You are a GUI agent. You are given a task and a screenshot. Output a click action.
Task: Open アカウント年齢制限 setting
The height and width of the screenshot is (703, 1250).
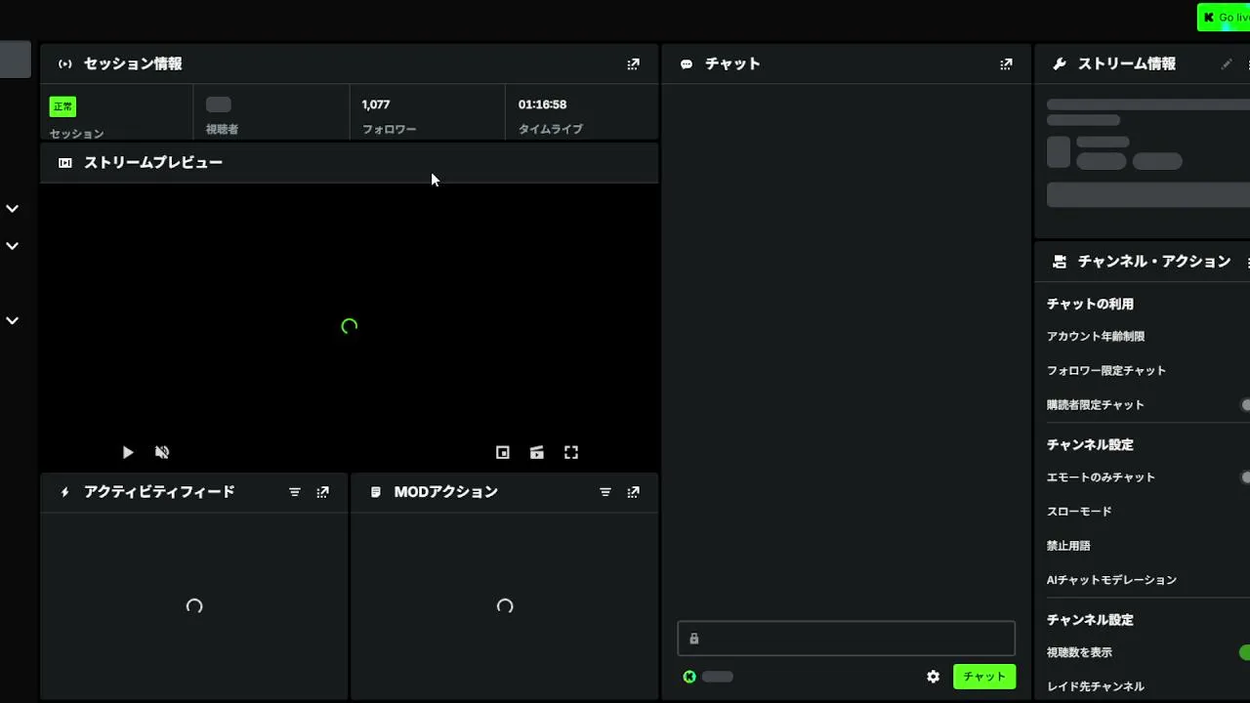[1096, 337]
